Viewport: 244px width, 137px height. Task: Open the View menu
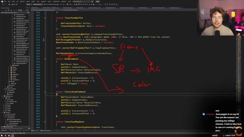(14, 2)
